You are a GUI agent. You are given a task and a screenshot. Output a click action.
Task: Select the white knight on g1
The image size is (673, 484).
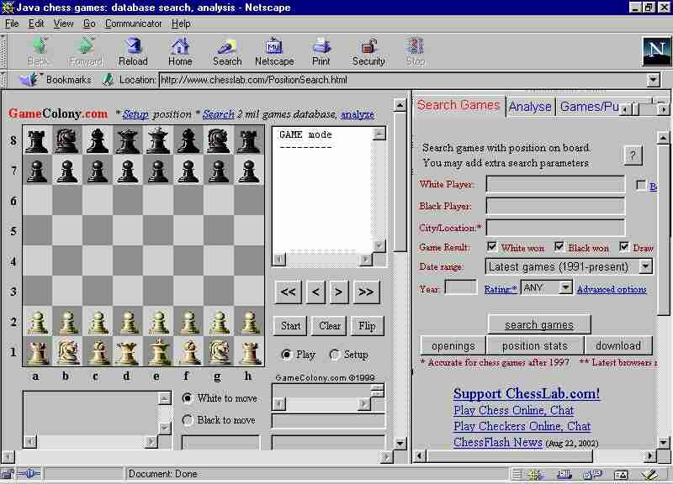pos(219,351)
